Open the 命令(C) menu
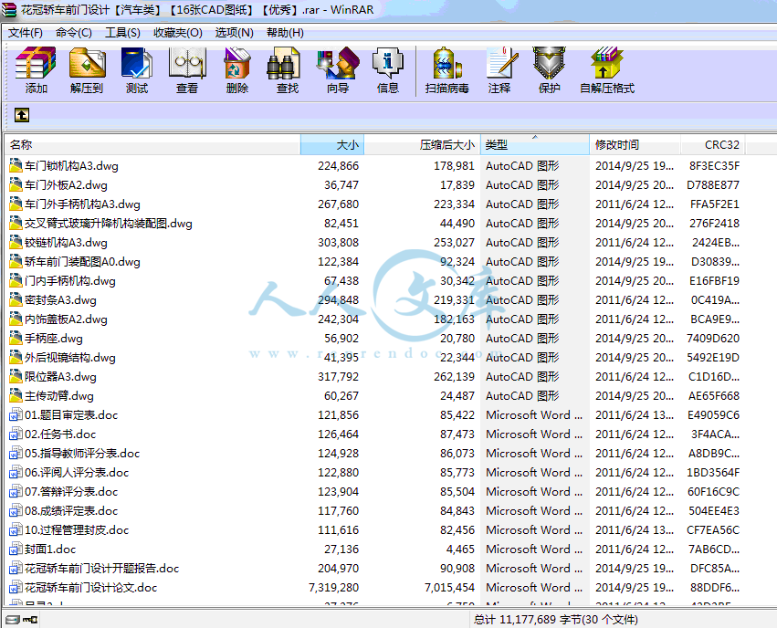The width and height of the screenshot is (777, 628). (x=74, y=33)
